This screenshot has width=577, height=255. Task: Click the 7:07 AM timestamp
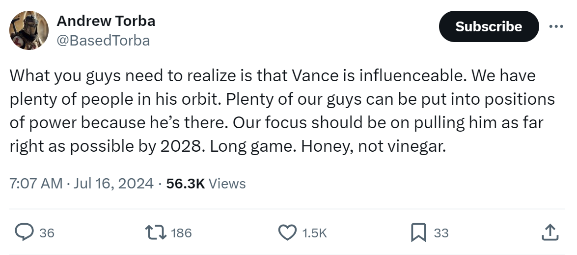click(x=36, y=184)
